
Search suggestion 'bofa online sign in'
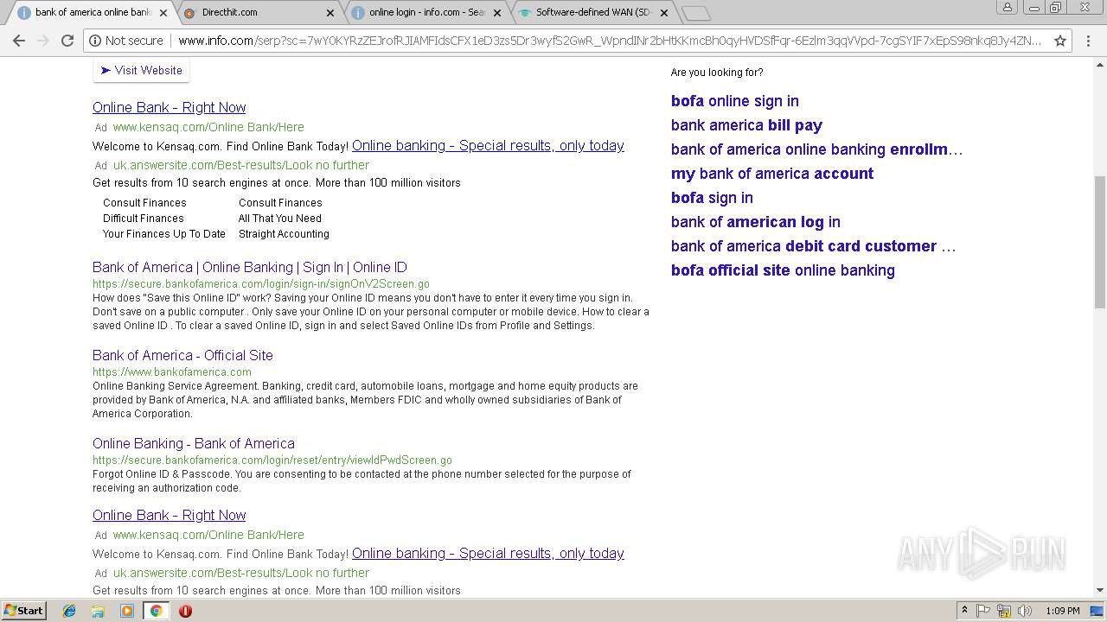click(x=735, y=101)
